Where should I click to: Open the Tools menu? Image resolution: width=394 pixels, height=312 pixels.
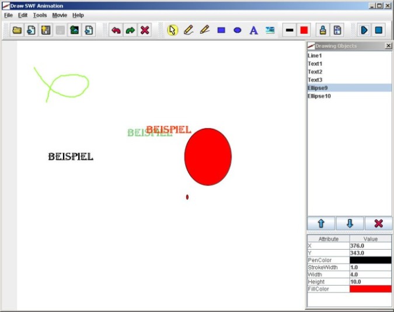[x=40, y=15]
